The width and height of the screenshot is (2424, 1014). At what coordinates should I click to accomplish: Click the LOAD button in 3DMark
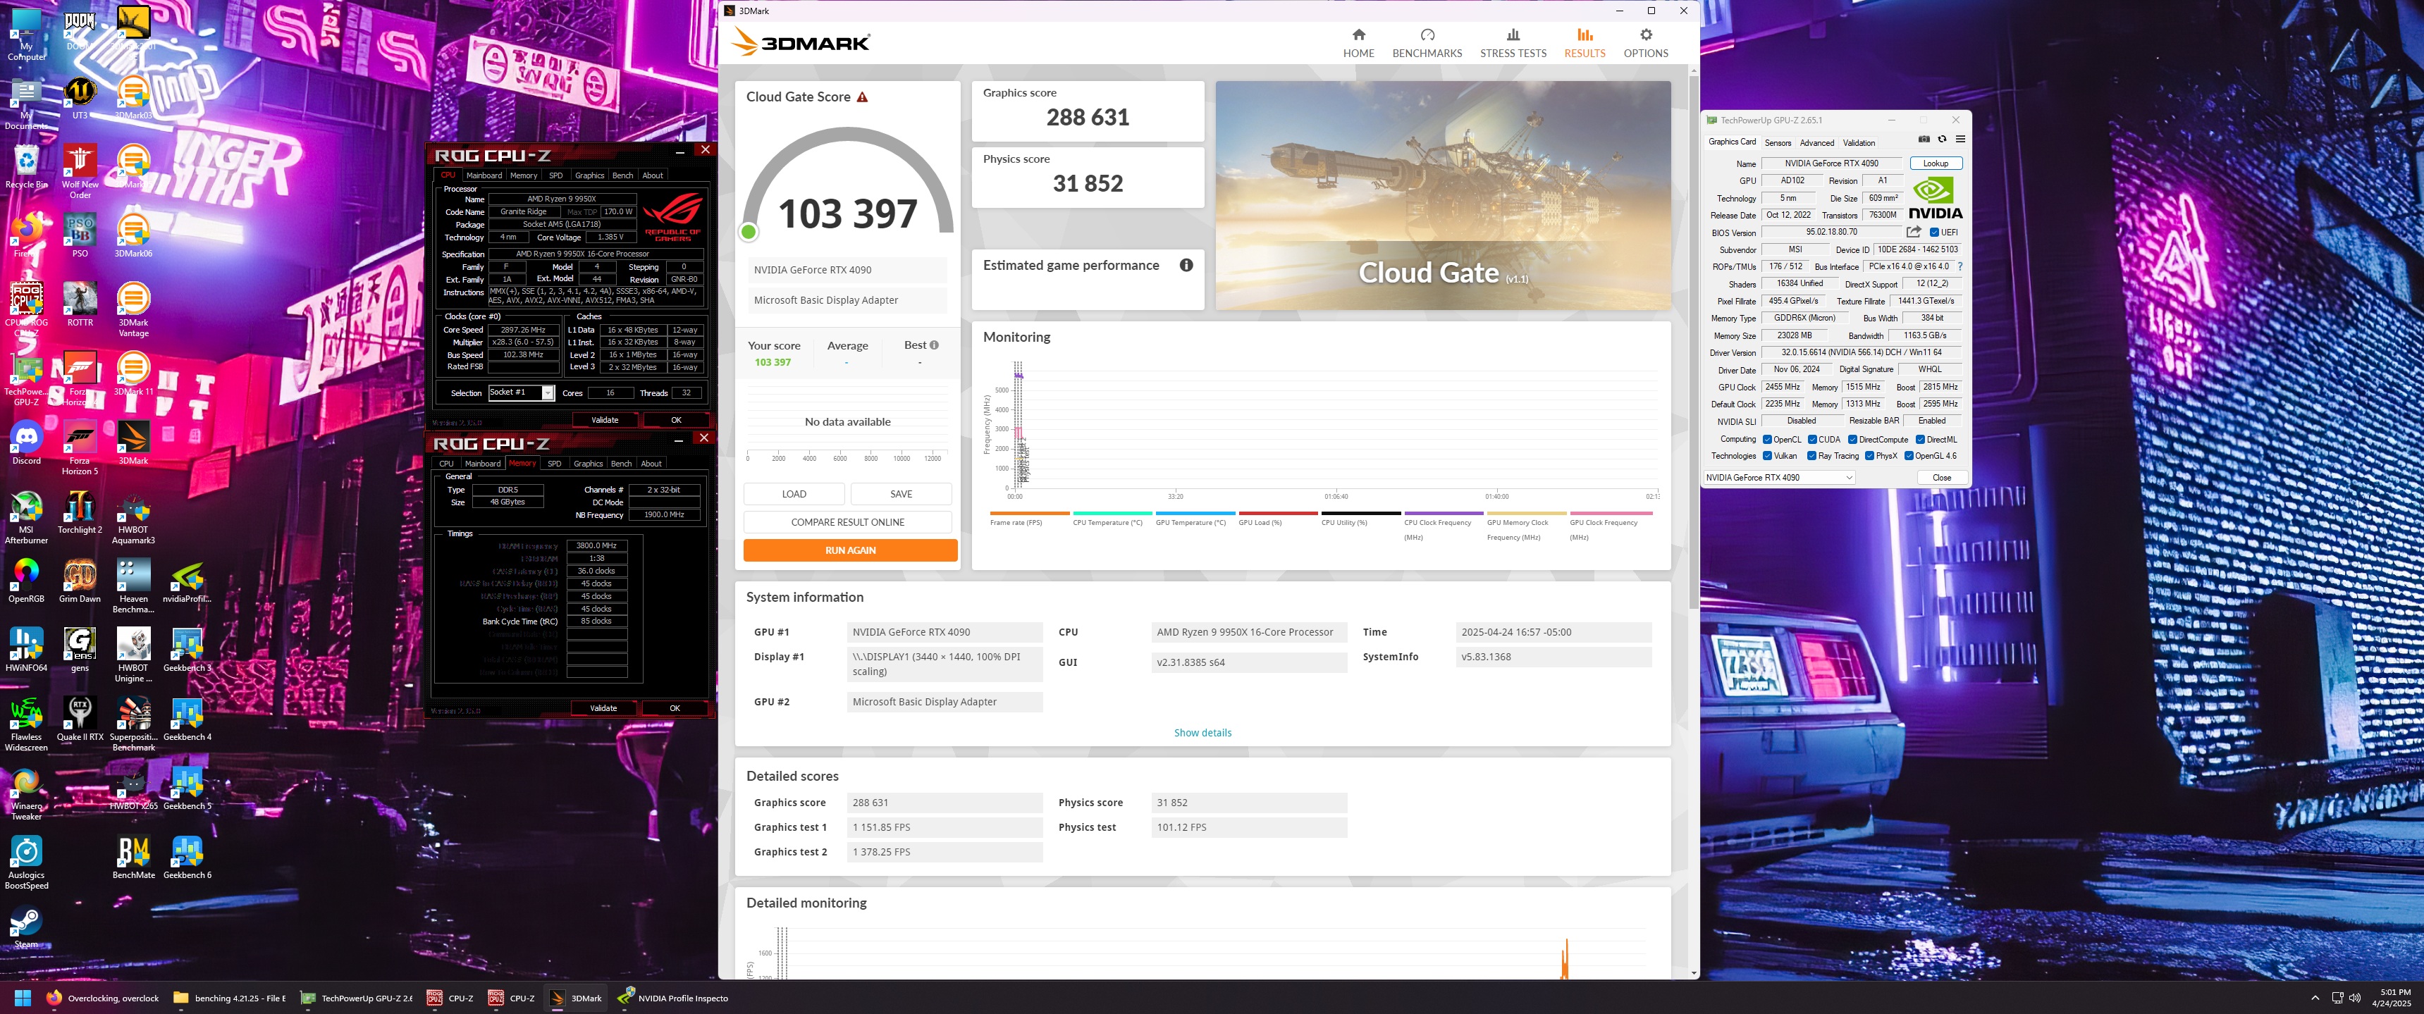[793, 494]
